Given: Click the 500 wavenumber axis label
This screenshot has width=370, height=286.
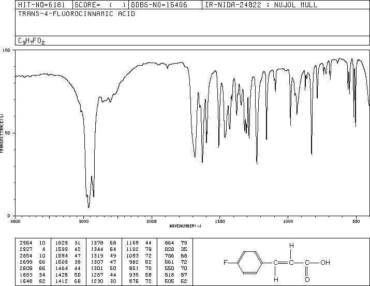Looking at the screenshot, I should click(x=356, y=221).
